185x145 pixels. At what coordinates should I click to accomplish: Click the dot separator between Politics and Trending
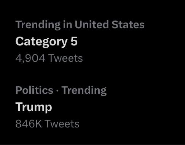57,90
